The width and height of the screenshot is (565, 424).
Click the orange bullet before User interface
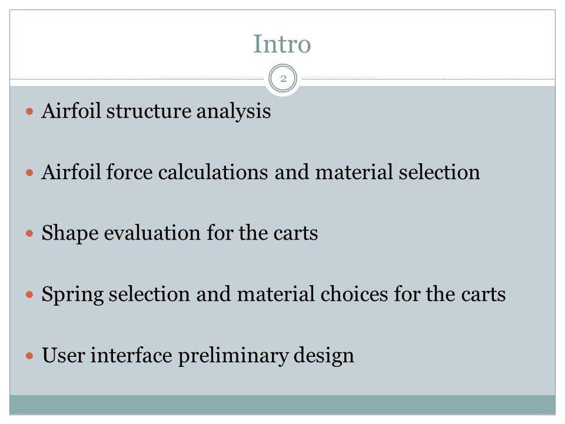pos(29,356)
